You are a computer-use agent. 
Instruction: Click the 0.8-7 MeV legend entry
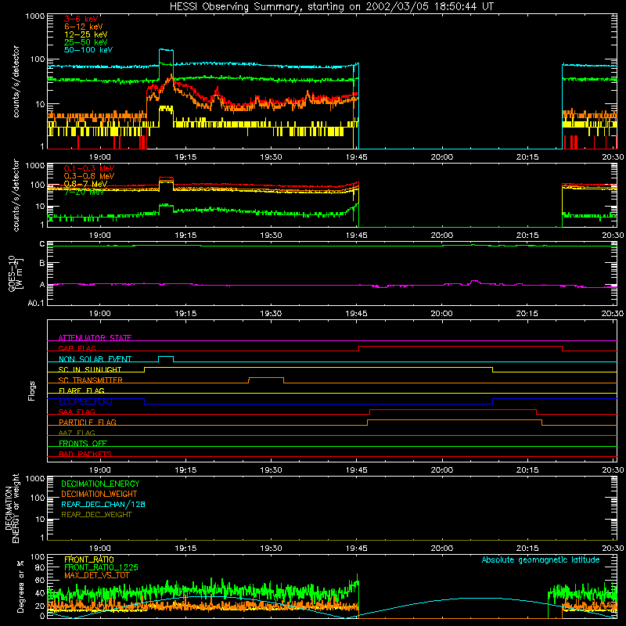pos(86,184)
